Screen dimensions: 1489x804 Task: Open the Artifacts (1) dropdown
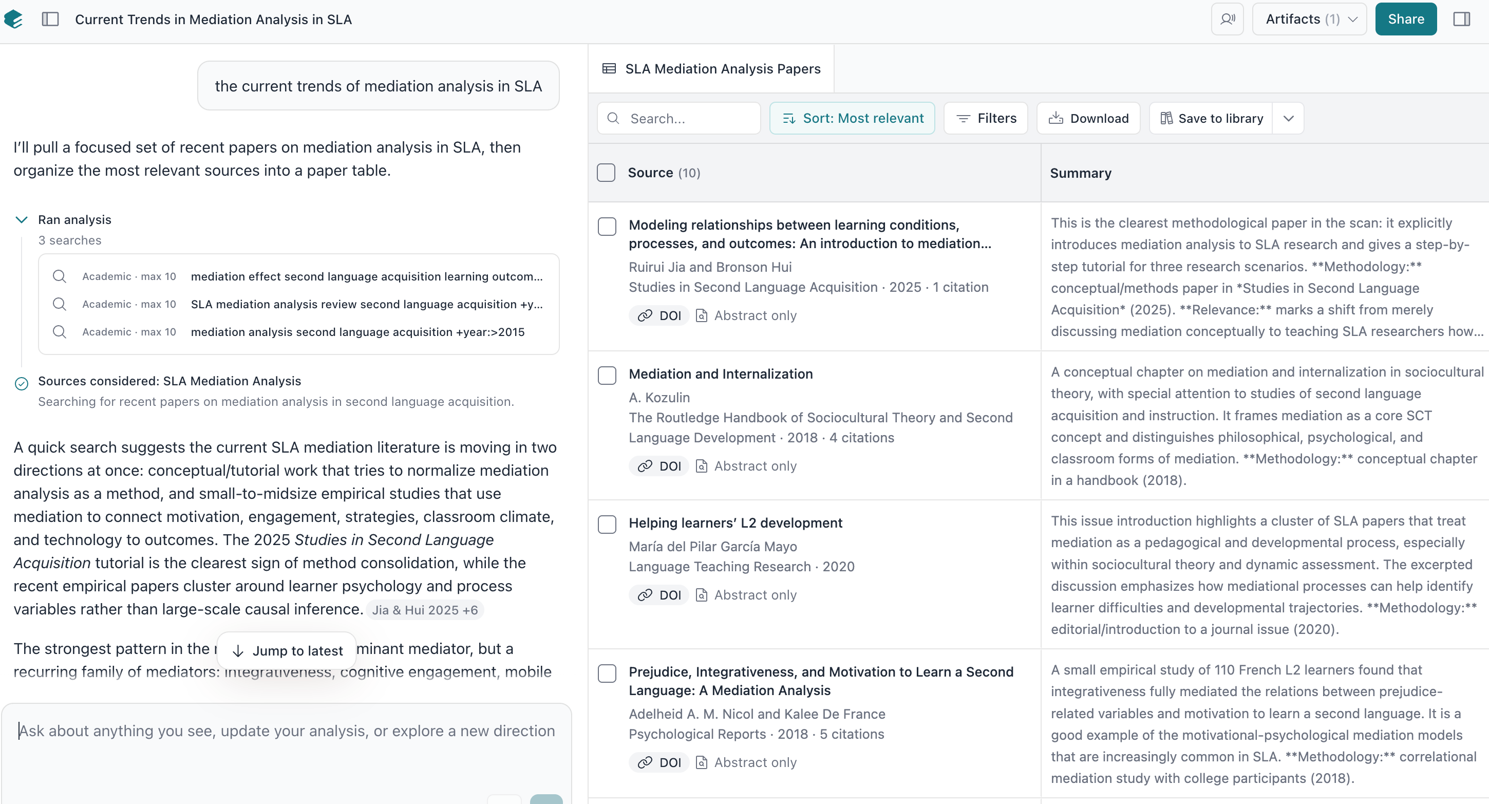[x=1309, y=19]
